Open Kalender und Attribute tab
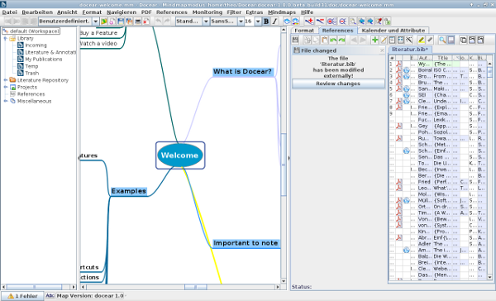The height and width of the screenshot is (301, 496). coord(393,31)
